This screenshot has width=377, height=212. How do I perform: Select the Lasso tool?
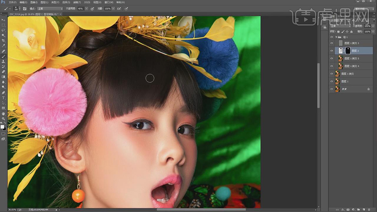[x=3, y=30]
